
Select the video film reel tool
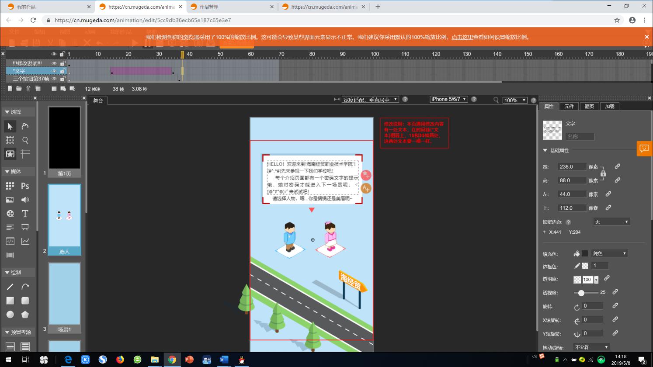[x=10, y=213]
